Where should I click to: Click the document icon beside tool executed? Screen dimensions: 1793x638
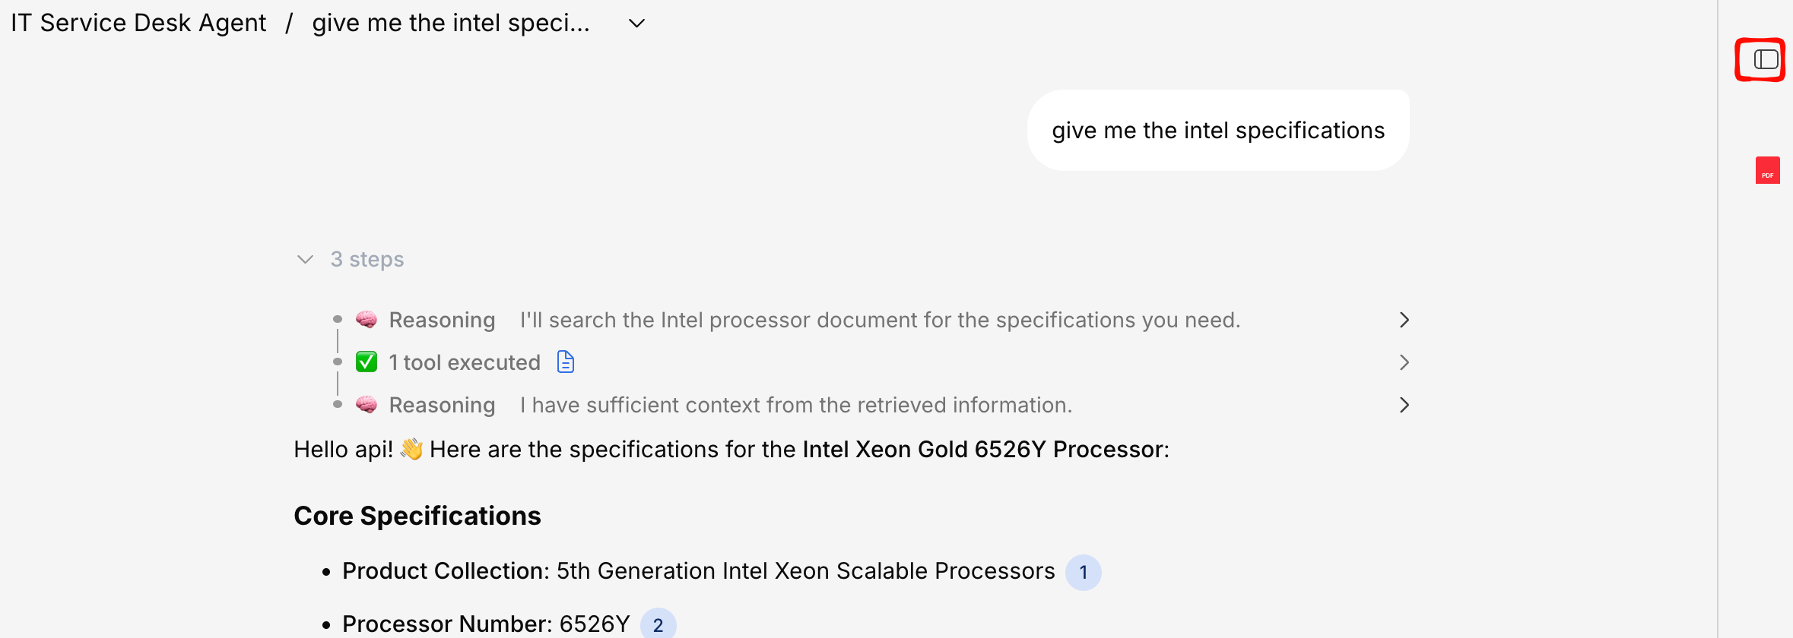coord(566,362)
